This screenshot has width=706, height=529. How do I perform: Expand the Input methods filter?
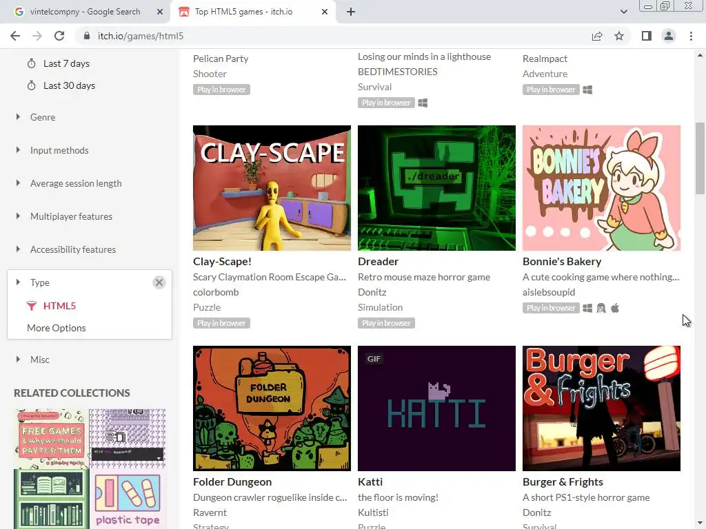point(59,150)
